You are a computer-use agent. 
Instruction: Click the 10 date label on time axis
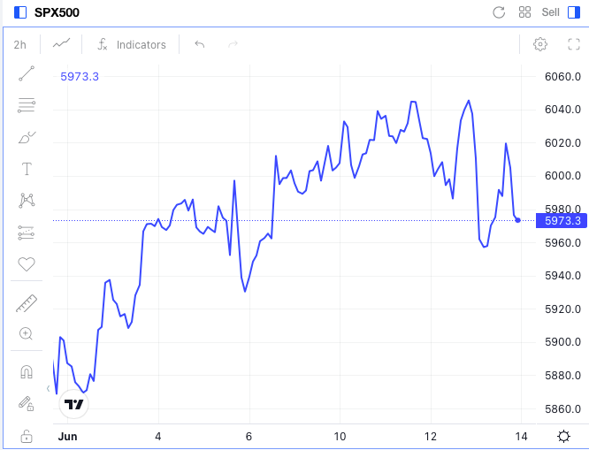pyautogui.click(x=340, y=437)
